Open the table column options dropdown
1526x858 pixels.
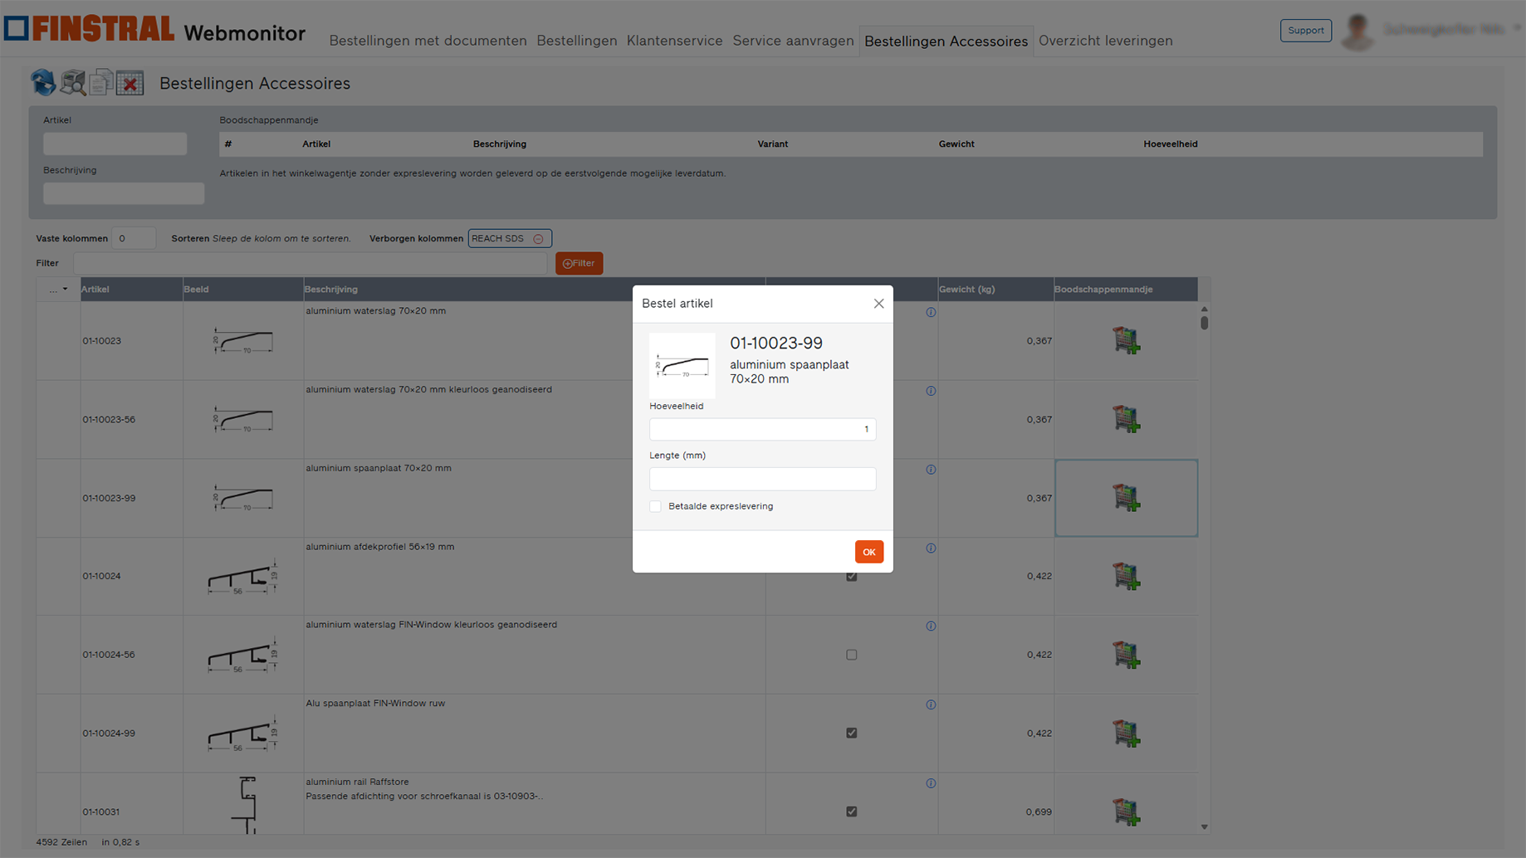tap(58, 290)
